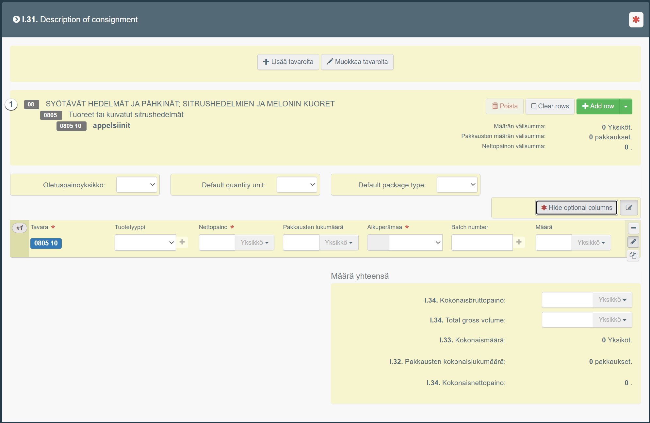Click the red asterisk icon in header
The image size is (650, 423).
tap(636, 20)
